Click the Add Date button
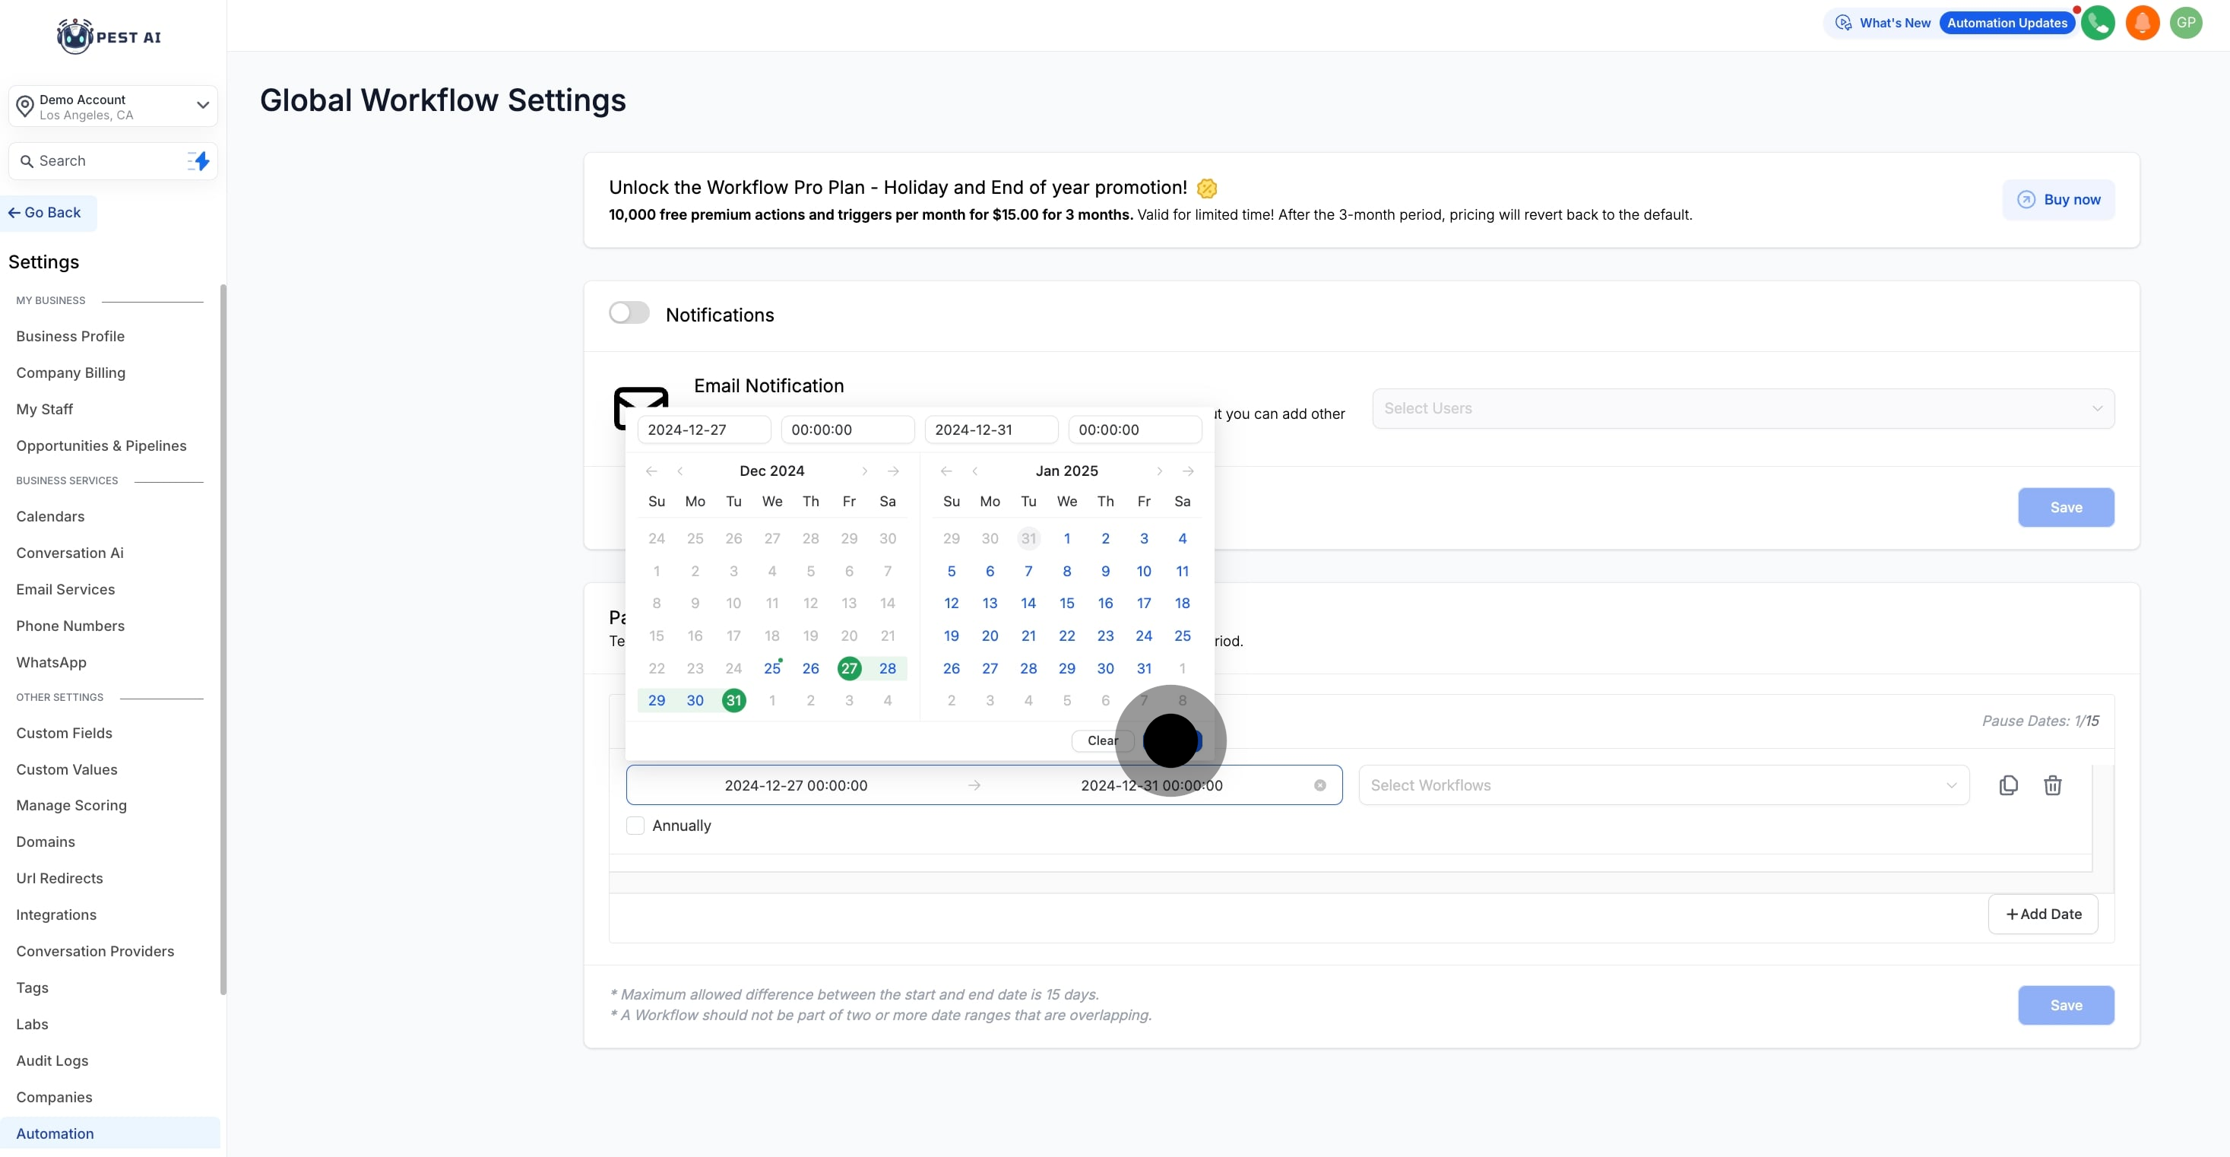The width and height of the screenshot is (2230, 1157). tap(2042, 915)
